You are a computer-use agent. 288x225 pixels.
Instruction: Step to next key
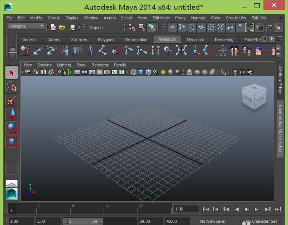[257, 209]
